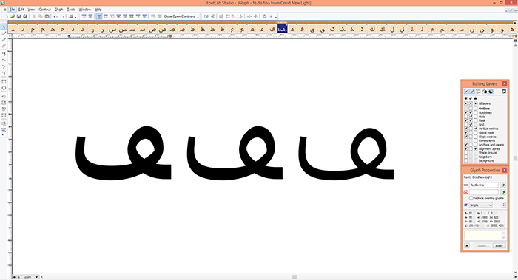
Task: Click the Apply button in Glyph Properties
Action: (499, 246)
